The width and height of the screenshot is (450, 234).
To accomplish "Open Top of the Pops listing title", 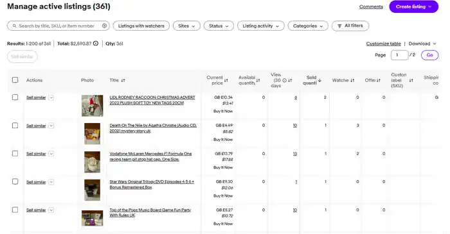I will (x=150, y=213).
